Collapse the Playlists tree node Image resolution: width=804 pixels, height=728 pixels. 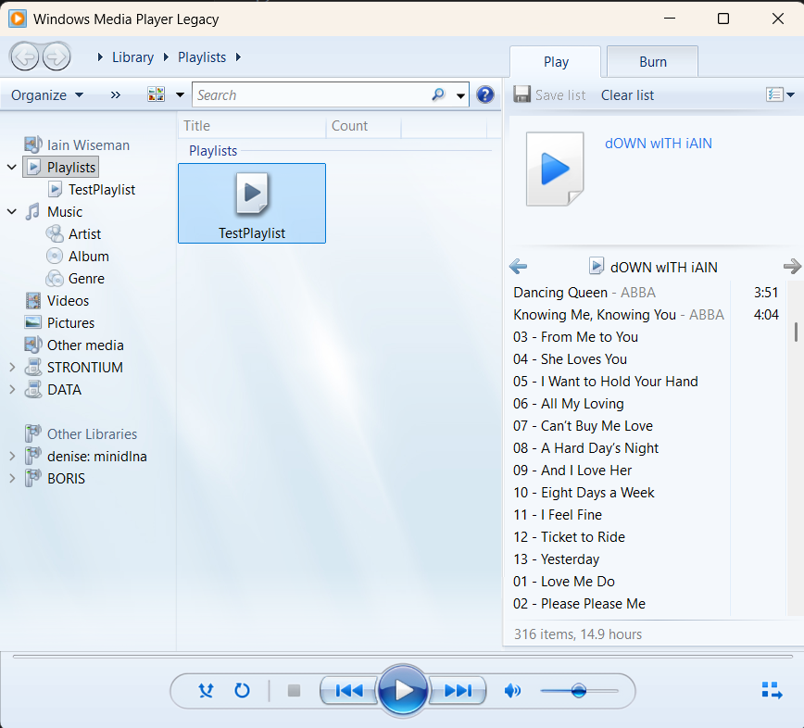(x=12, y=167)
